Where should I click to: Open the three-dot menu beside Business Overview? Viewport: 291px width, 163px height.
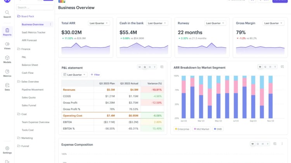(x=50, y=24)
